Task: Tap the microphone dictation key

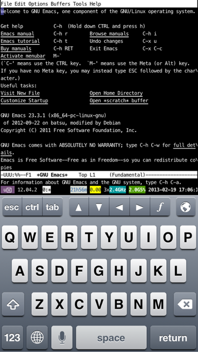Action: [x=62, y=337]
